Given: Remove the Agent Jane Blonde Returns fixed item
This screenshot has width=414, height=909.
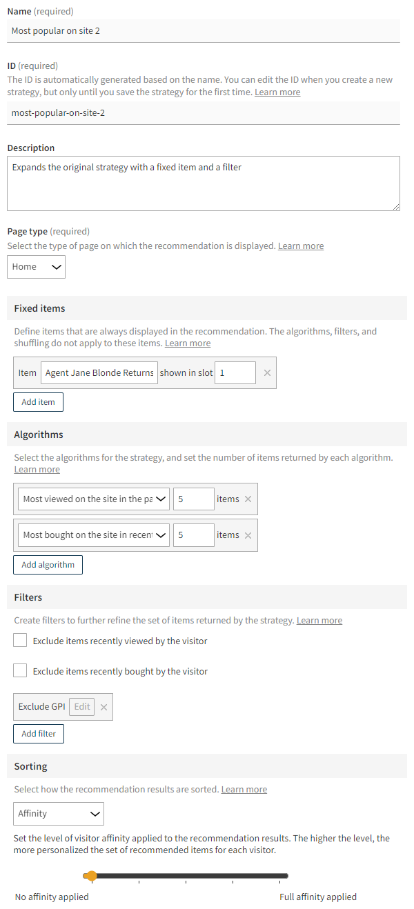Looking at the screenshot, I should [267, 372].
